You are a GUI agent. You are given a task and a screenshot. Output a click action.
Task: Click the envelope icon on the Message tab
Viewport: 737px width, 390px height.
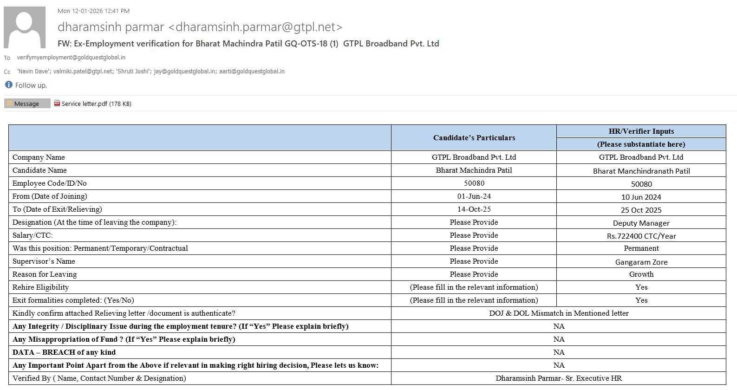tap(9, 104)
